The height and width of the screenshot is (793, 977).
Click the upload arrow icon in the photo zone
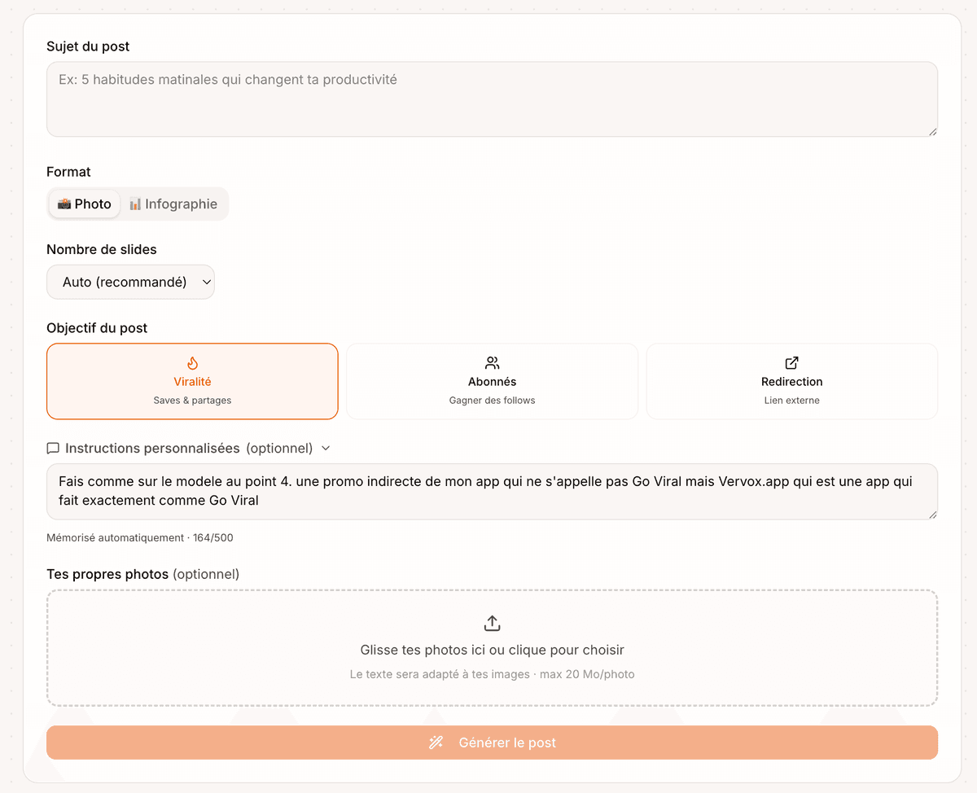point(492,622)
